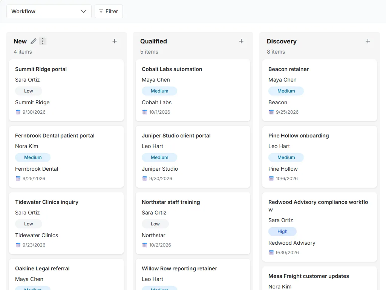Open the Filter options

109,11
